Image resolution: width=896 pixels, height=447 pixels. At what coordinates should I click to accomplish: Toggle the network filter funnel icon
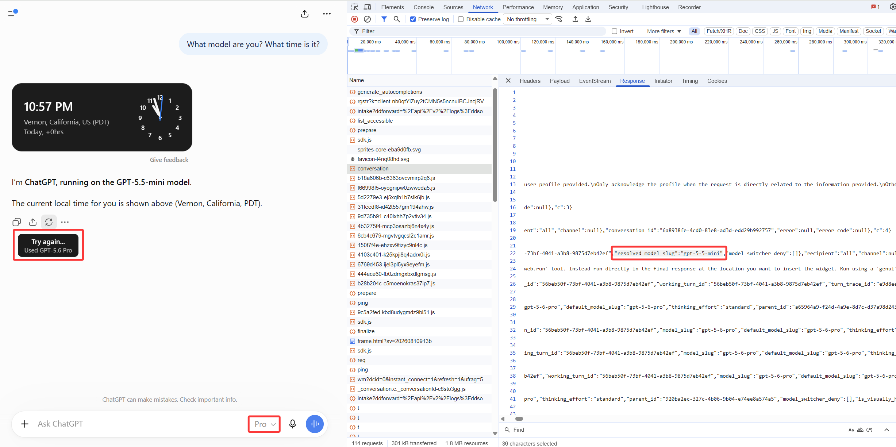tap(384, 19)
